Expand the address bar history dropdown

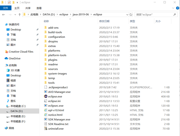(x=127, y=15)
